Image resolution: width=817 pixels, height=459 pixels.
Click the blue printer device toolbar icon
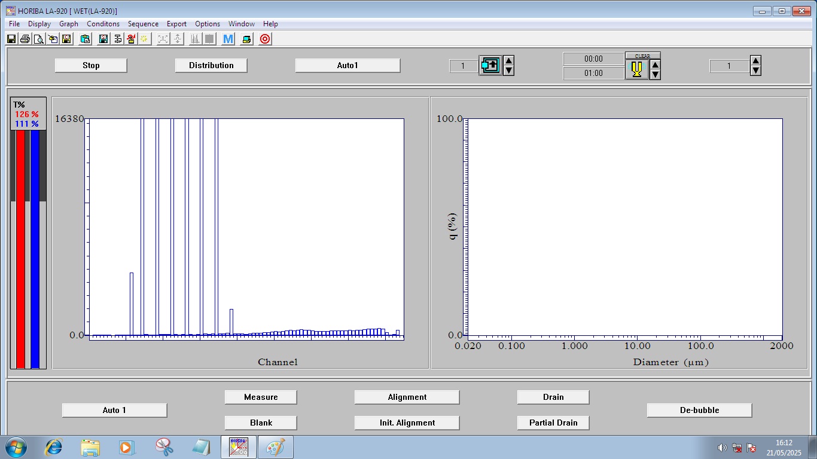[x=245, y=39]
